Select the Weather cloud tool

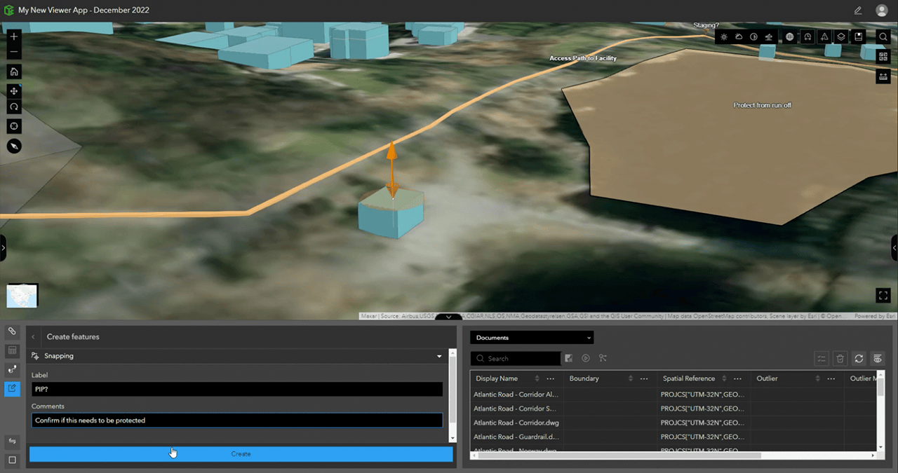pos(738,36)
